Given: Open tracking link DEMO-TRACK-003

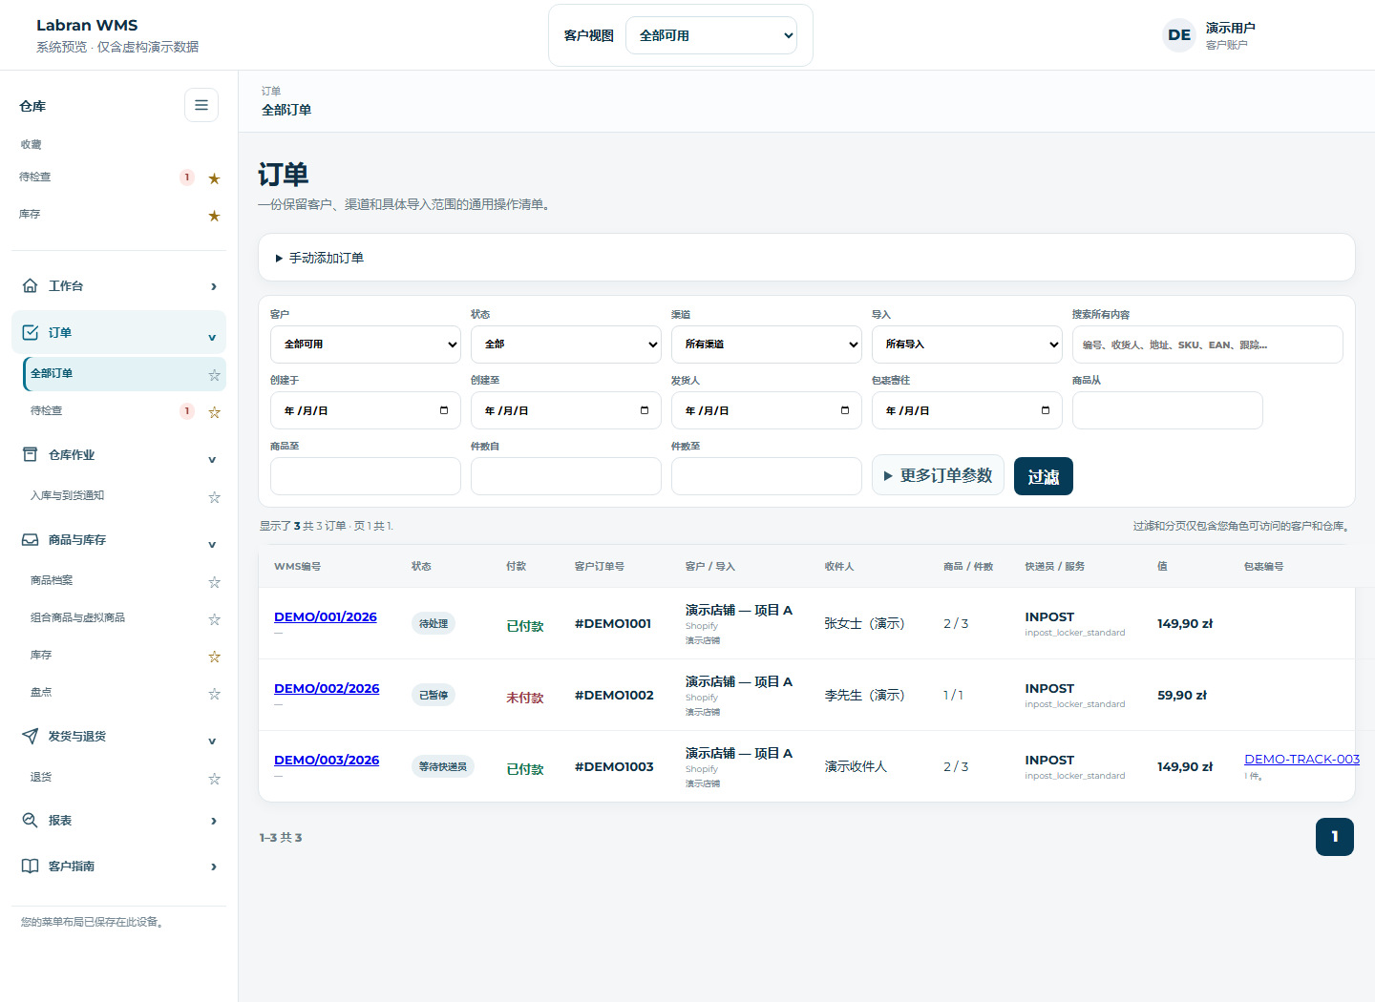Looking at the screenshot, I should 1301,759.
